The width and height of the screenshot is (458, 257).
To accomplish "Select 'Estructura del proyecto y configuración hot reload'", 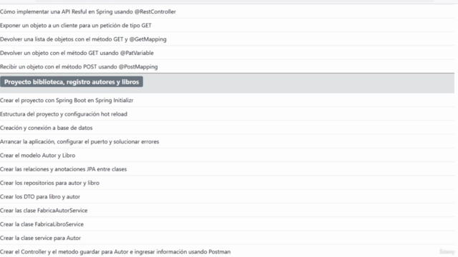I will pos(64,114).
